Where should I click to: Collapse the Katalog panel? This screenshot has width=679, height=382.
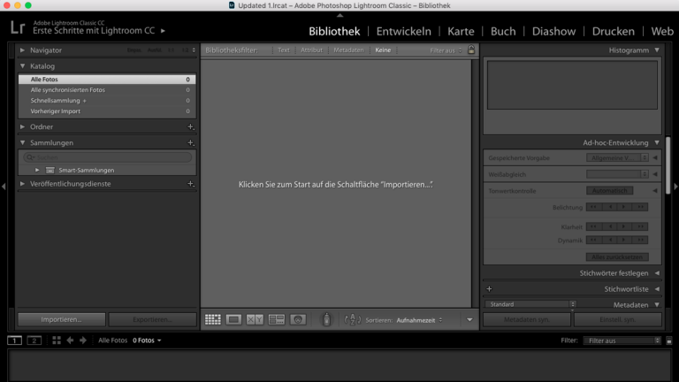tap(22, 66)
